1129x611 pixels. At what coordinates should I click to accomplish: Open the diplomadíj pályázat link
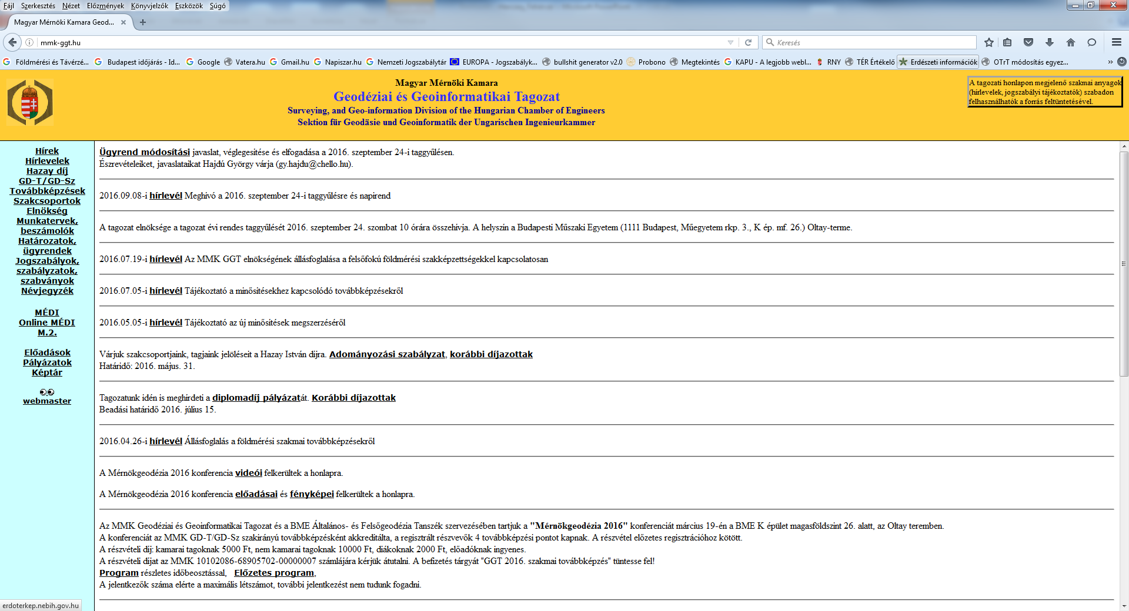coord(256,398)
